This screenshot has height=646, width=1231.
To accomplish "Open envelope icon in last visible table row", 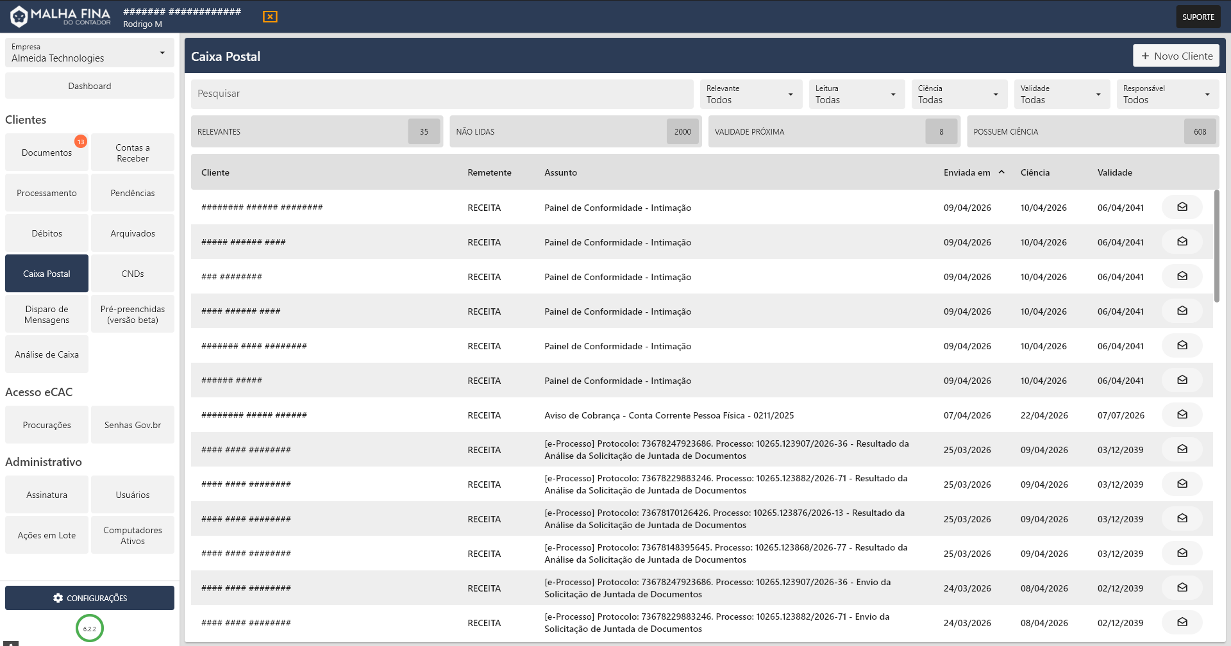I will [1182, 622].
